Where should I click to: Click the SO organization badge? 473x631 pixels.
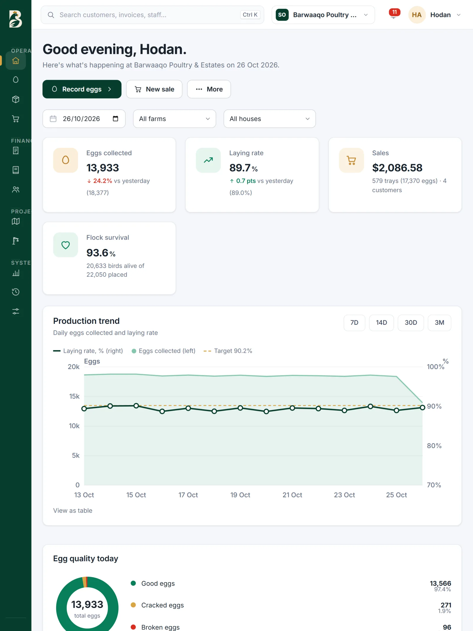tap(282, 15)
